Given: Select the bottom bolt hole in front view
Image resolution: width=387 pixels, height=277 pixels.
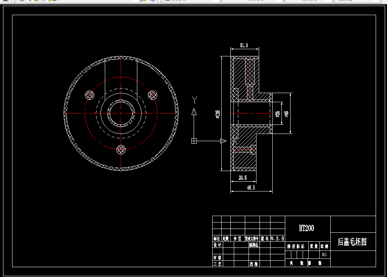Looking at the screenshot, I should tap(121, 149).
